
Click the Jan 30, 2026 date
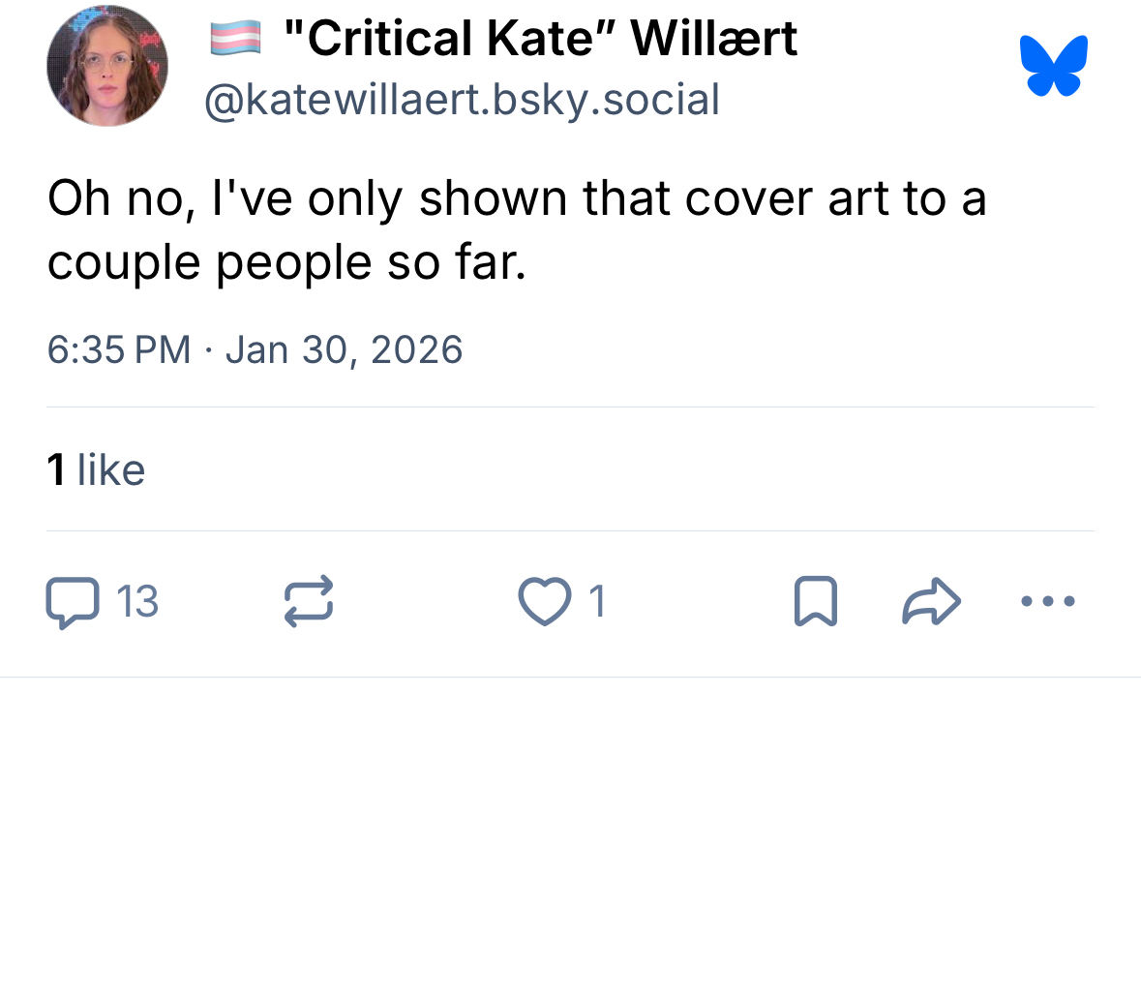point(344,349)
